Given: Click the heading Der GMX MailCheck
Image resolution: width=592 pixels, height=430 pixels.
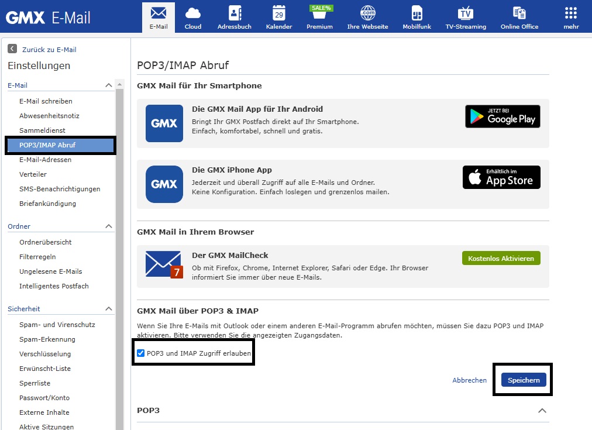Looking at the screenshot, I should pyautogui.click(x=230, y=255).
